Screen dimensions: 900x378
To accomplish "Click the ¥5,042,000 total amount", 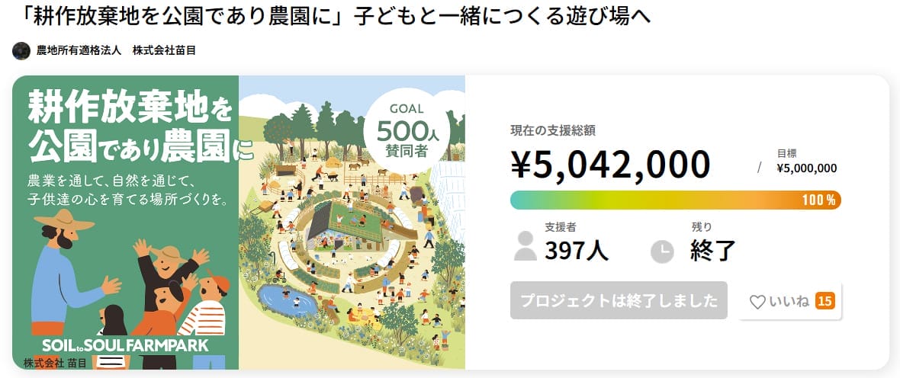I will click(610, 163).
